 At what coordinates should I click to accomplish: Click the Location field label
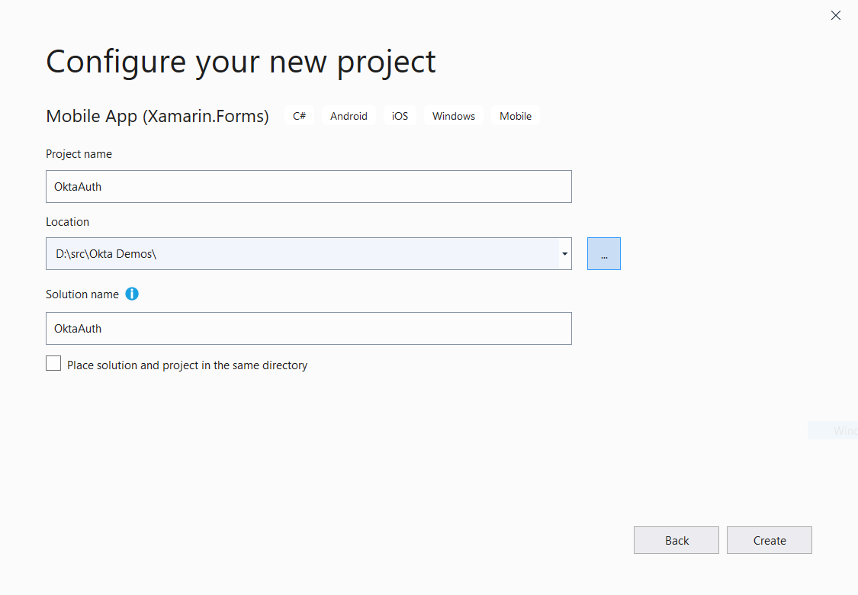67,222
